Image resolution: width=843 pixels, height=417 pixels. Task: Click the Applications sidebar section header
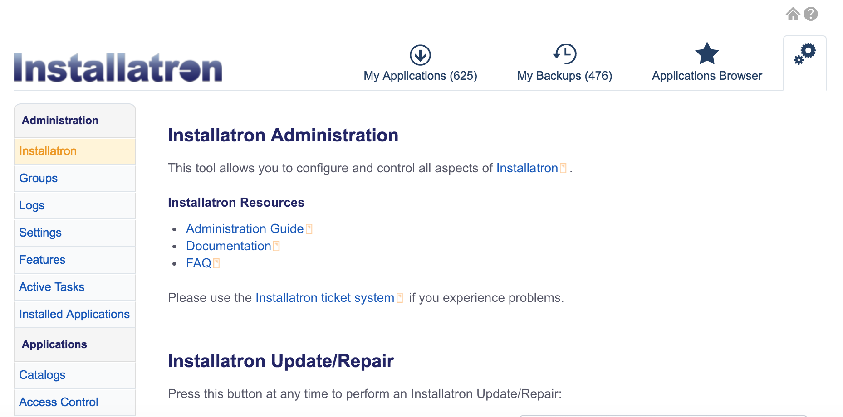(x=75, y=344)
